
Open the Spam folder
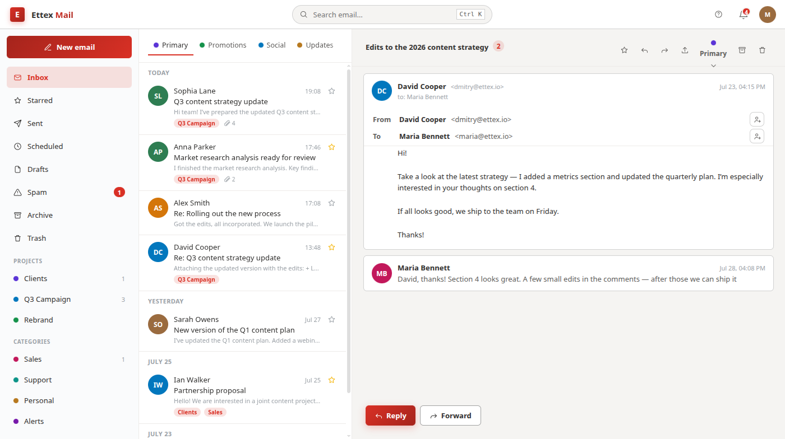pos(69,192)
